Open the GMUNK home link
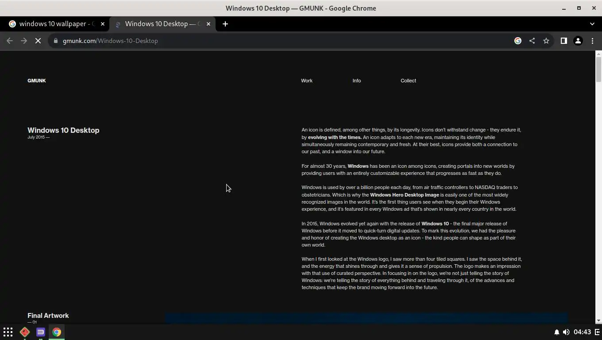 [37, 81]
